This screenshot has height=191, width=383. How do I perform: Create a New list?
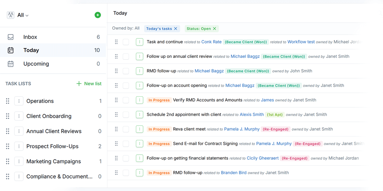[89, 84]
